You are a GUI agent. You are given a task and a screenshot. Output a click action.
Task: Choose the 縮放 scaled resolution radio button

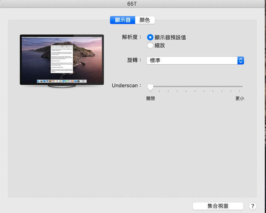(x=150, y=45)
